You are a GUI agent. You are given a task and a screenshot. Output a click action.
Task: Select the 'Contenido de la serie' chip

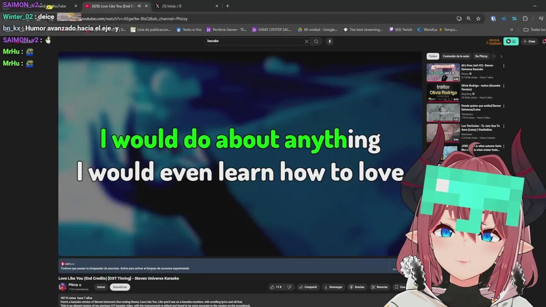(x=456, y=56)
